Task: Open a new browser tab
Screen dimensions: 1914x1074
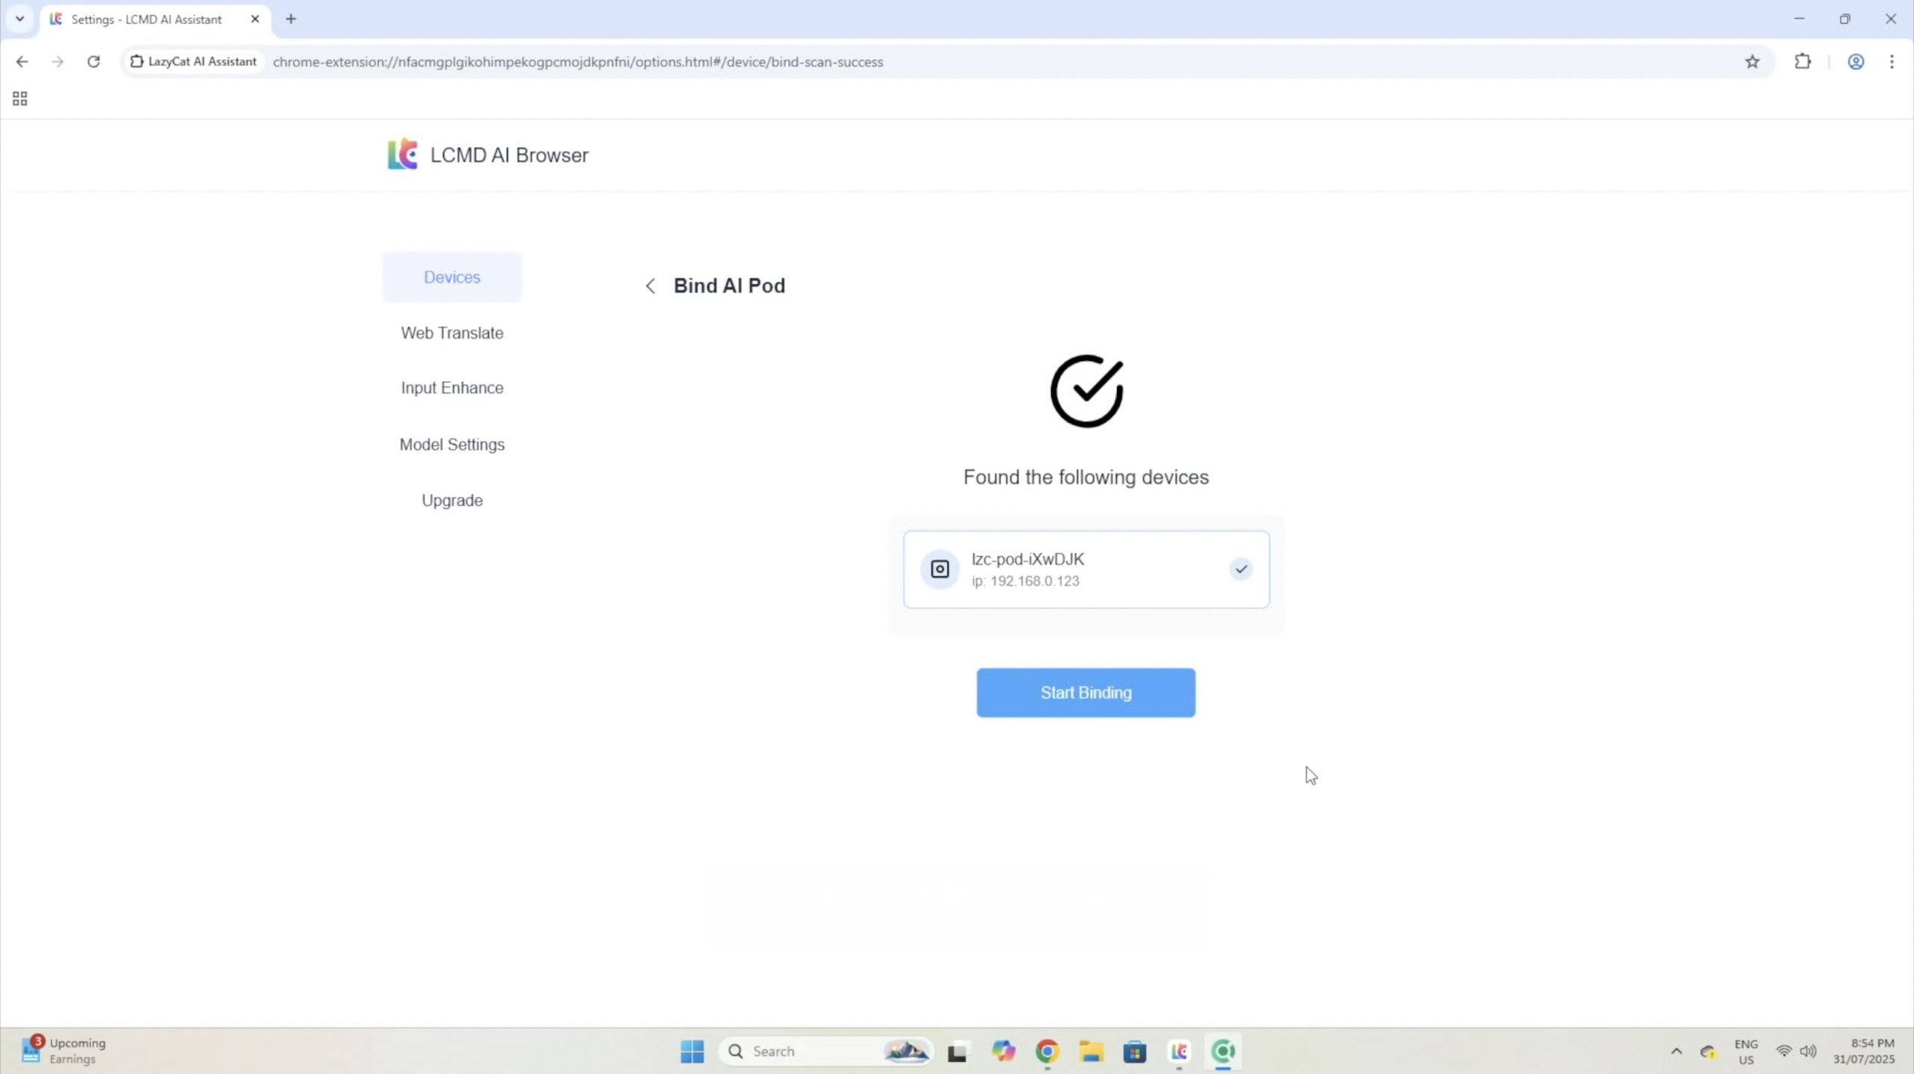Action: tap(291, 19)
